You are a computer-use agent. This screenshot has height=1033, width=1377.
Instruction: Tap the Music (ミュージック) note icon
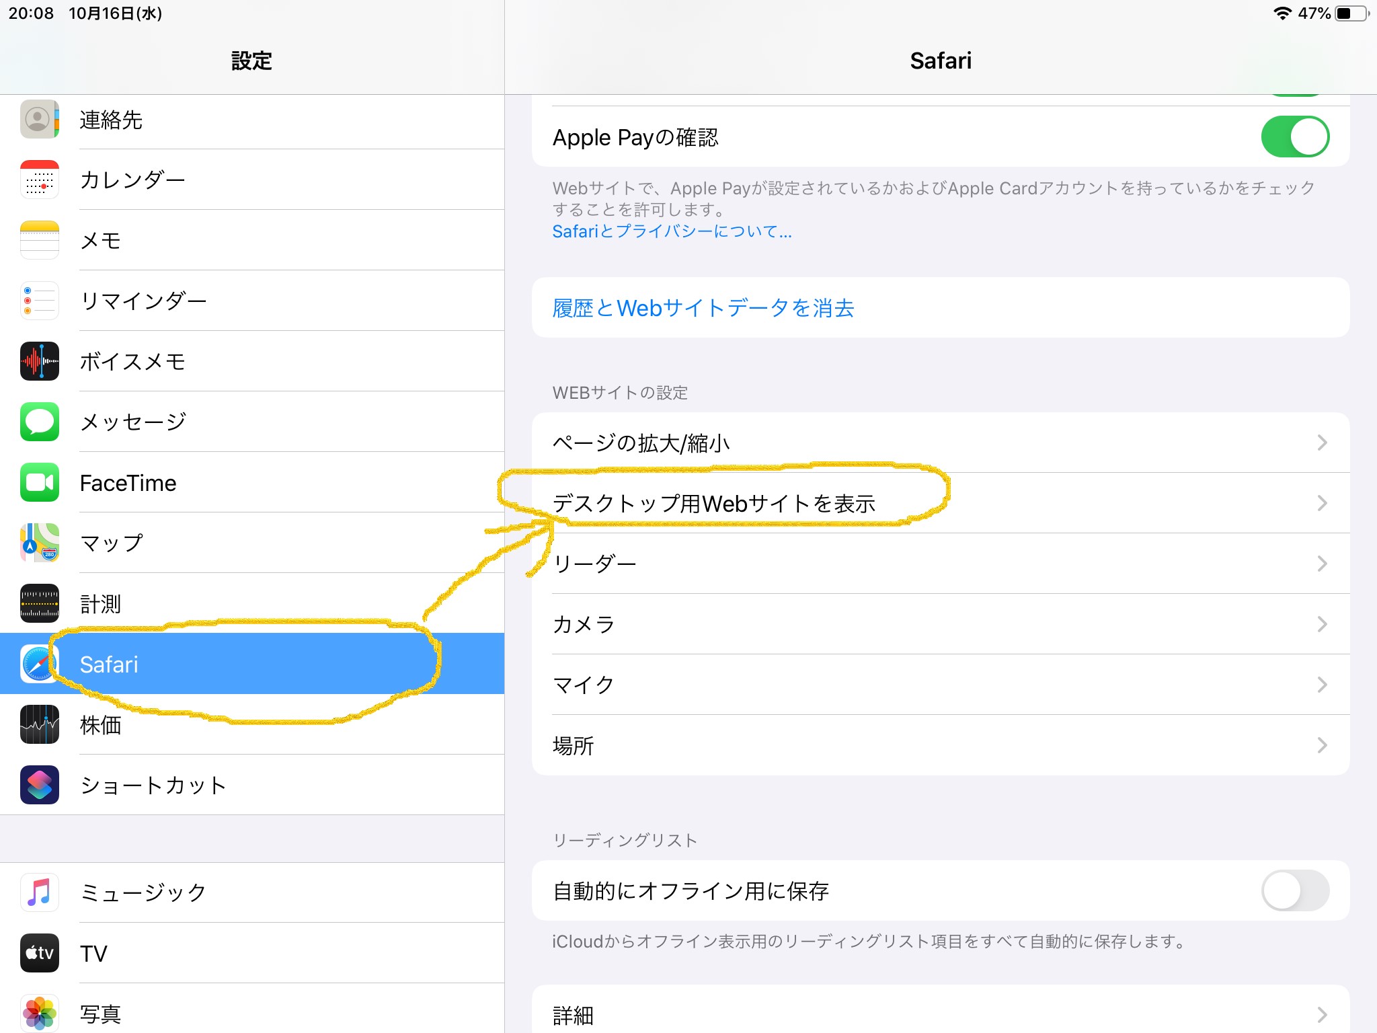(40, 892)
